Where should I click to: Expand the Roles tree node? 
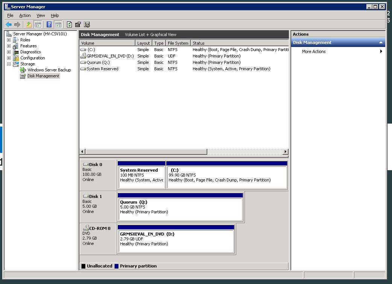point(9,40)
